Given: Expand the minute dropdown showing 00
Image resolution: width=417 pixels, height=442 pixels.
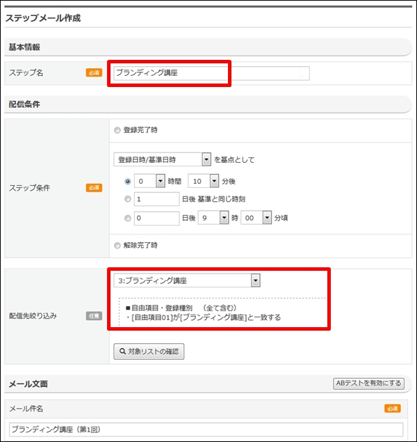Looking at the screenshot, I should [256, 218].
